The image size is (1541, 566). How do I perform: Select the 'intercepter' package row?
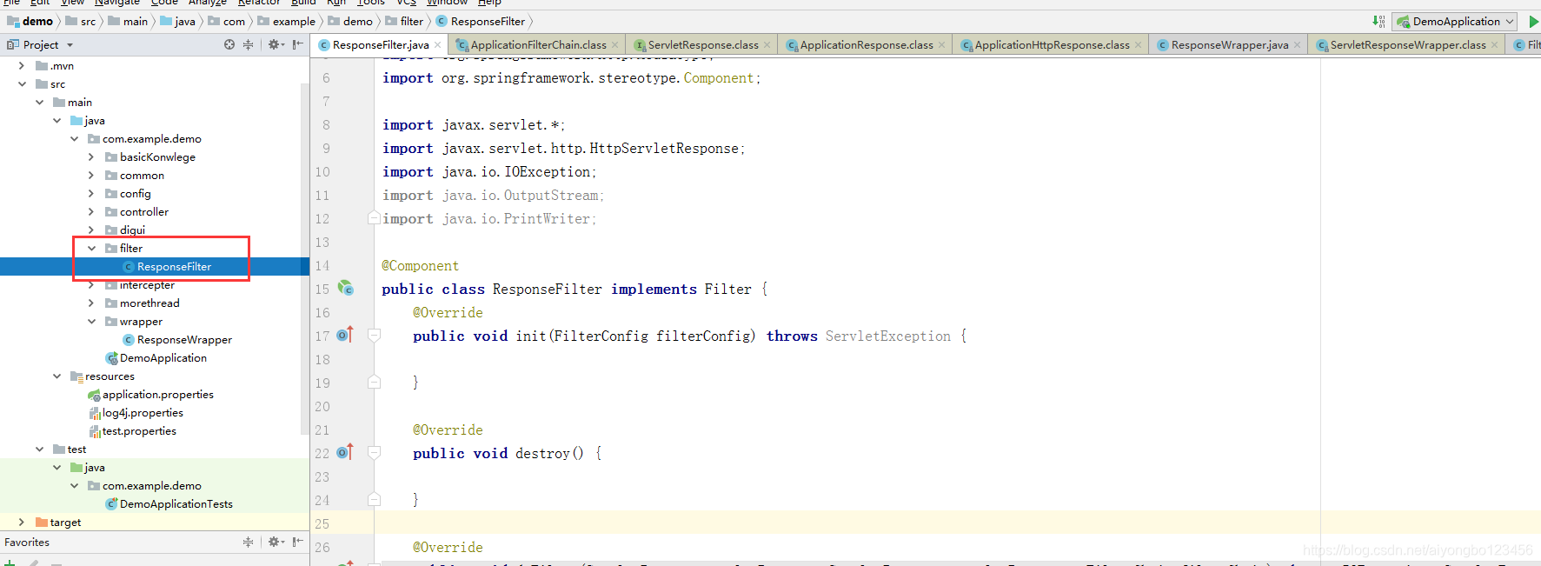click(x=155, y=285)
